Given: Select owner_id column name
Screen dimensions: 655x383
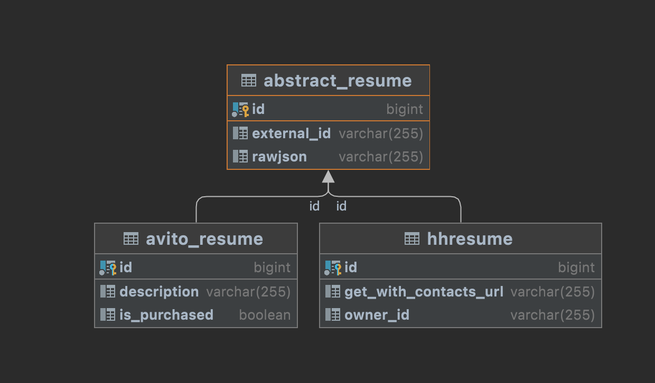Looking at the screenshot, I should click(377, 315).
